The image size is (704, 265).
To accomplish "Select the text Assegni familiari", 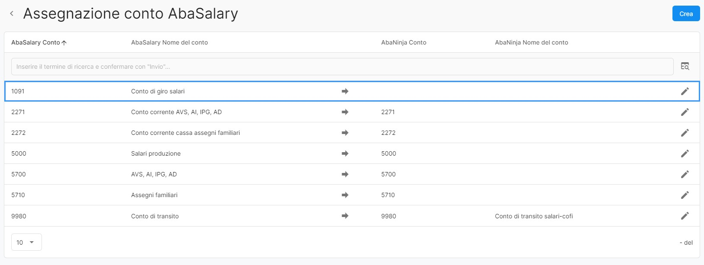I will [154, 195].
